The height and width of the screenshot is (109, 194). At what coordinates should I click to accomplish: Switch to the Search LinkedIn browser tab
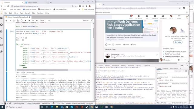coord(36,3)
